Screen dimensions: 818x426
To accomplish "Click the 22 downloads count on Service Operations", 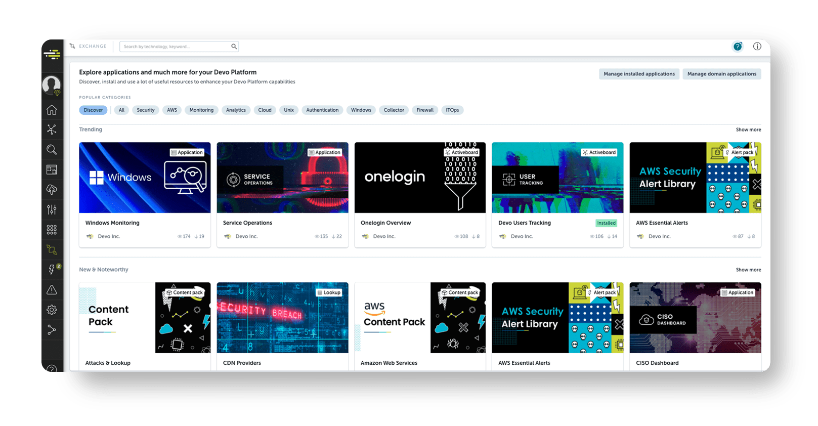I will pos(337,237).
